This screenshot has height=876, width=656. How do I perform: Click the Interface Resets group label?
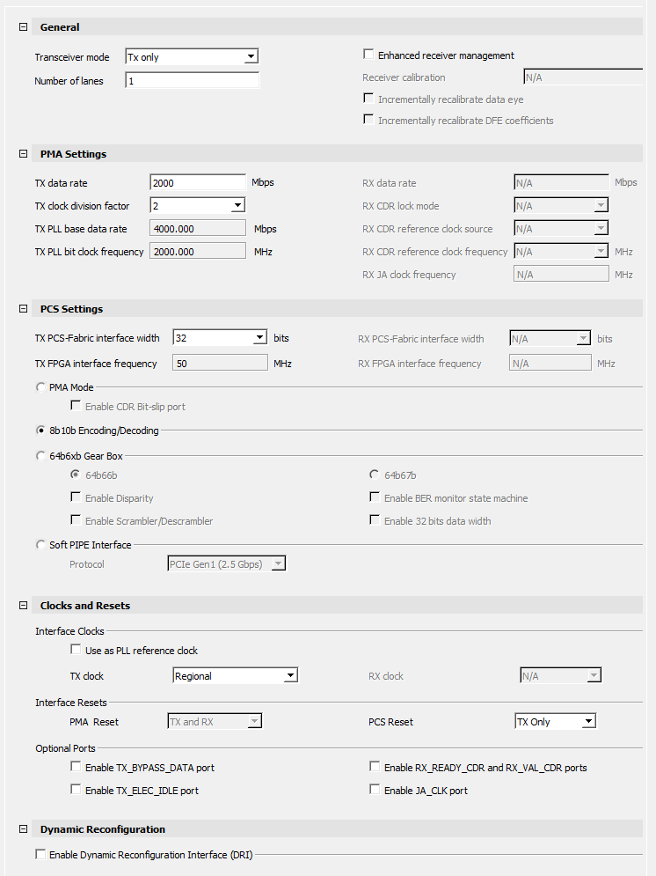71,703
